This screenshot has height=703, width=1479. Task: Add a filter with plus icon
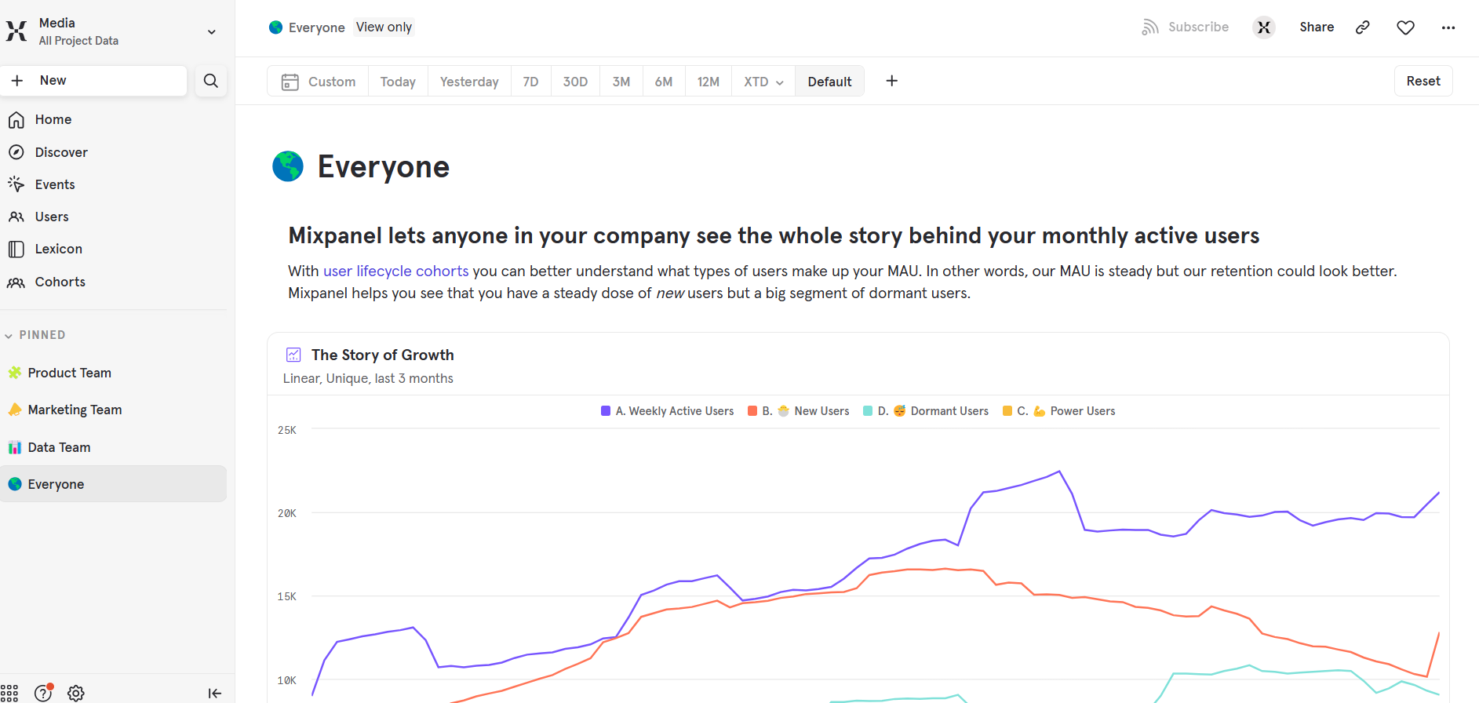(x=892, y=81)
